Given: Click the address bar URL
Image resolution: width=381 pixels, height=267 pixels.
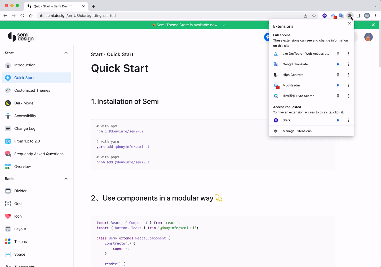Looking at the screenshot, I should point(81,16).
